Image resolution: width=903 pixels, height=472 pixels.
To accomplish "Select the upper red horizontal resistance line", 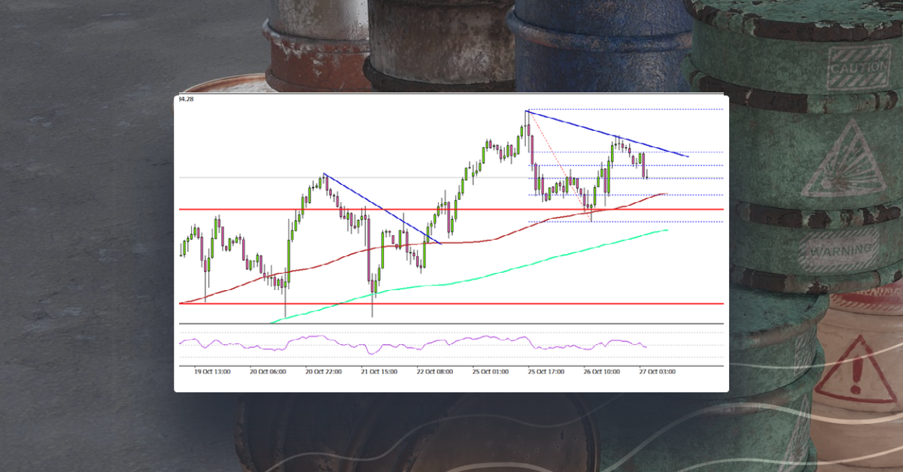I will [263, 208].
